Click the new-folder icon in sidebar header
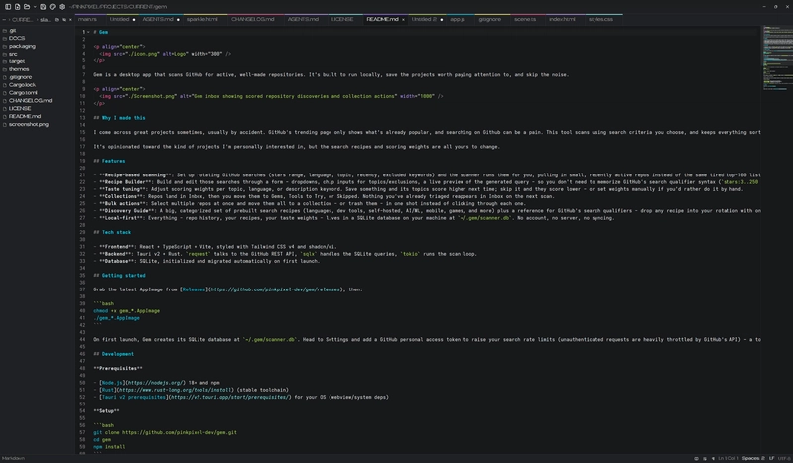Image resolution: width=793 pixels, height=463 pixels. point(64,19)
